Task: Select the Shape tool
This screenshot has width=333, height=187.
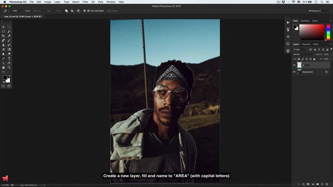Action: click(9, 63)
